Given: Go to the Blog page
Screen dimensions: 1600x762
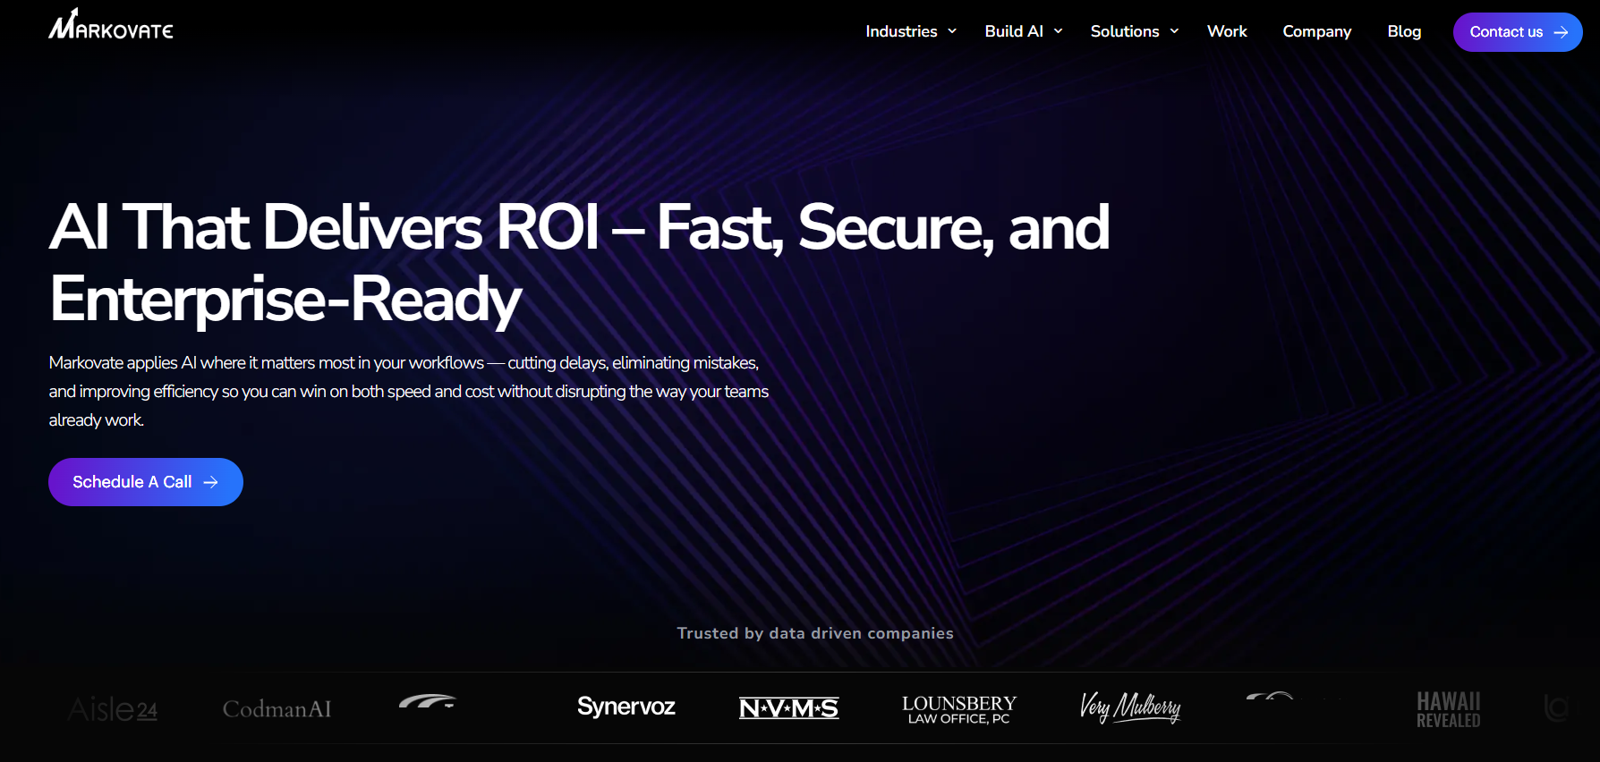Looking at the screenshot, I should click(x=1403, y=31).
